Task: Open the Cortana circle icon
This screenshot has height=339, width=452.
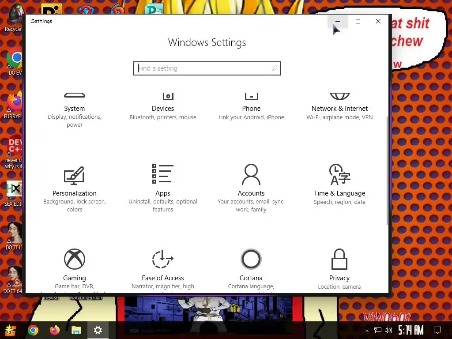Action: (251, 259)
